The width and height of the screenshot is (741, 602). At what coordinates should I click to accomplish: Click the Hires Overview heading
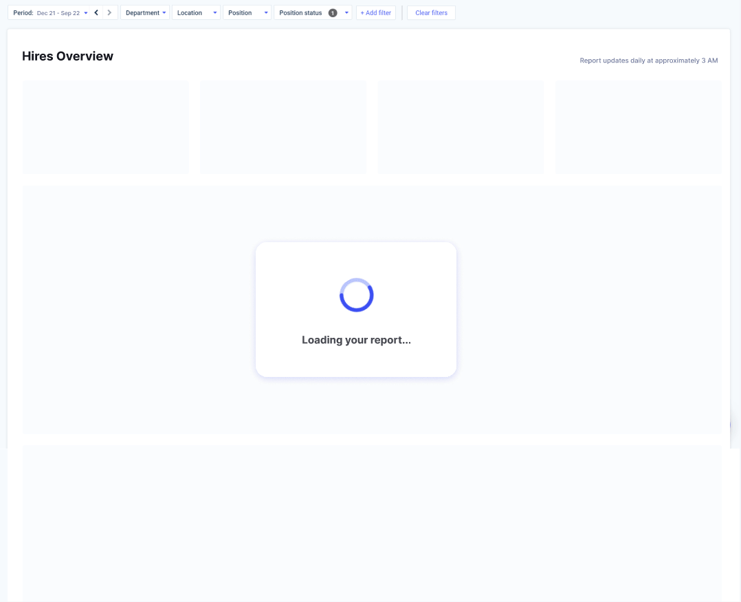click(67, 56)
